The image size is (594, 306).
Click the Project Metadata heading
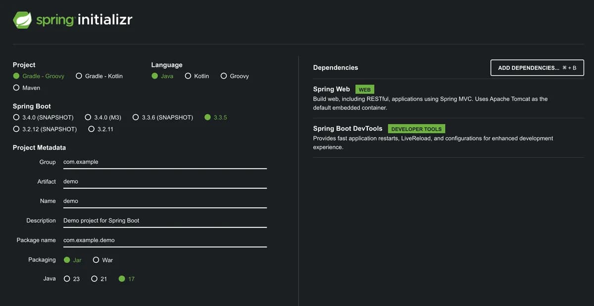click(39, 148)
